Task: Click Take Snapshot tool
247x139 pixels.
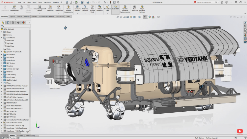Action: click(x=135, y=8)
